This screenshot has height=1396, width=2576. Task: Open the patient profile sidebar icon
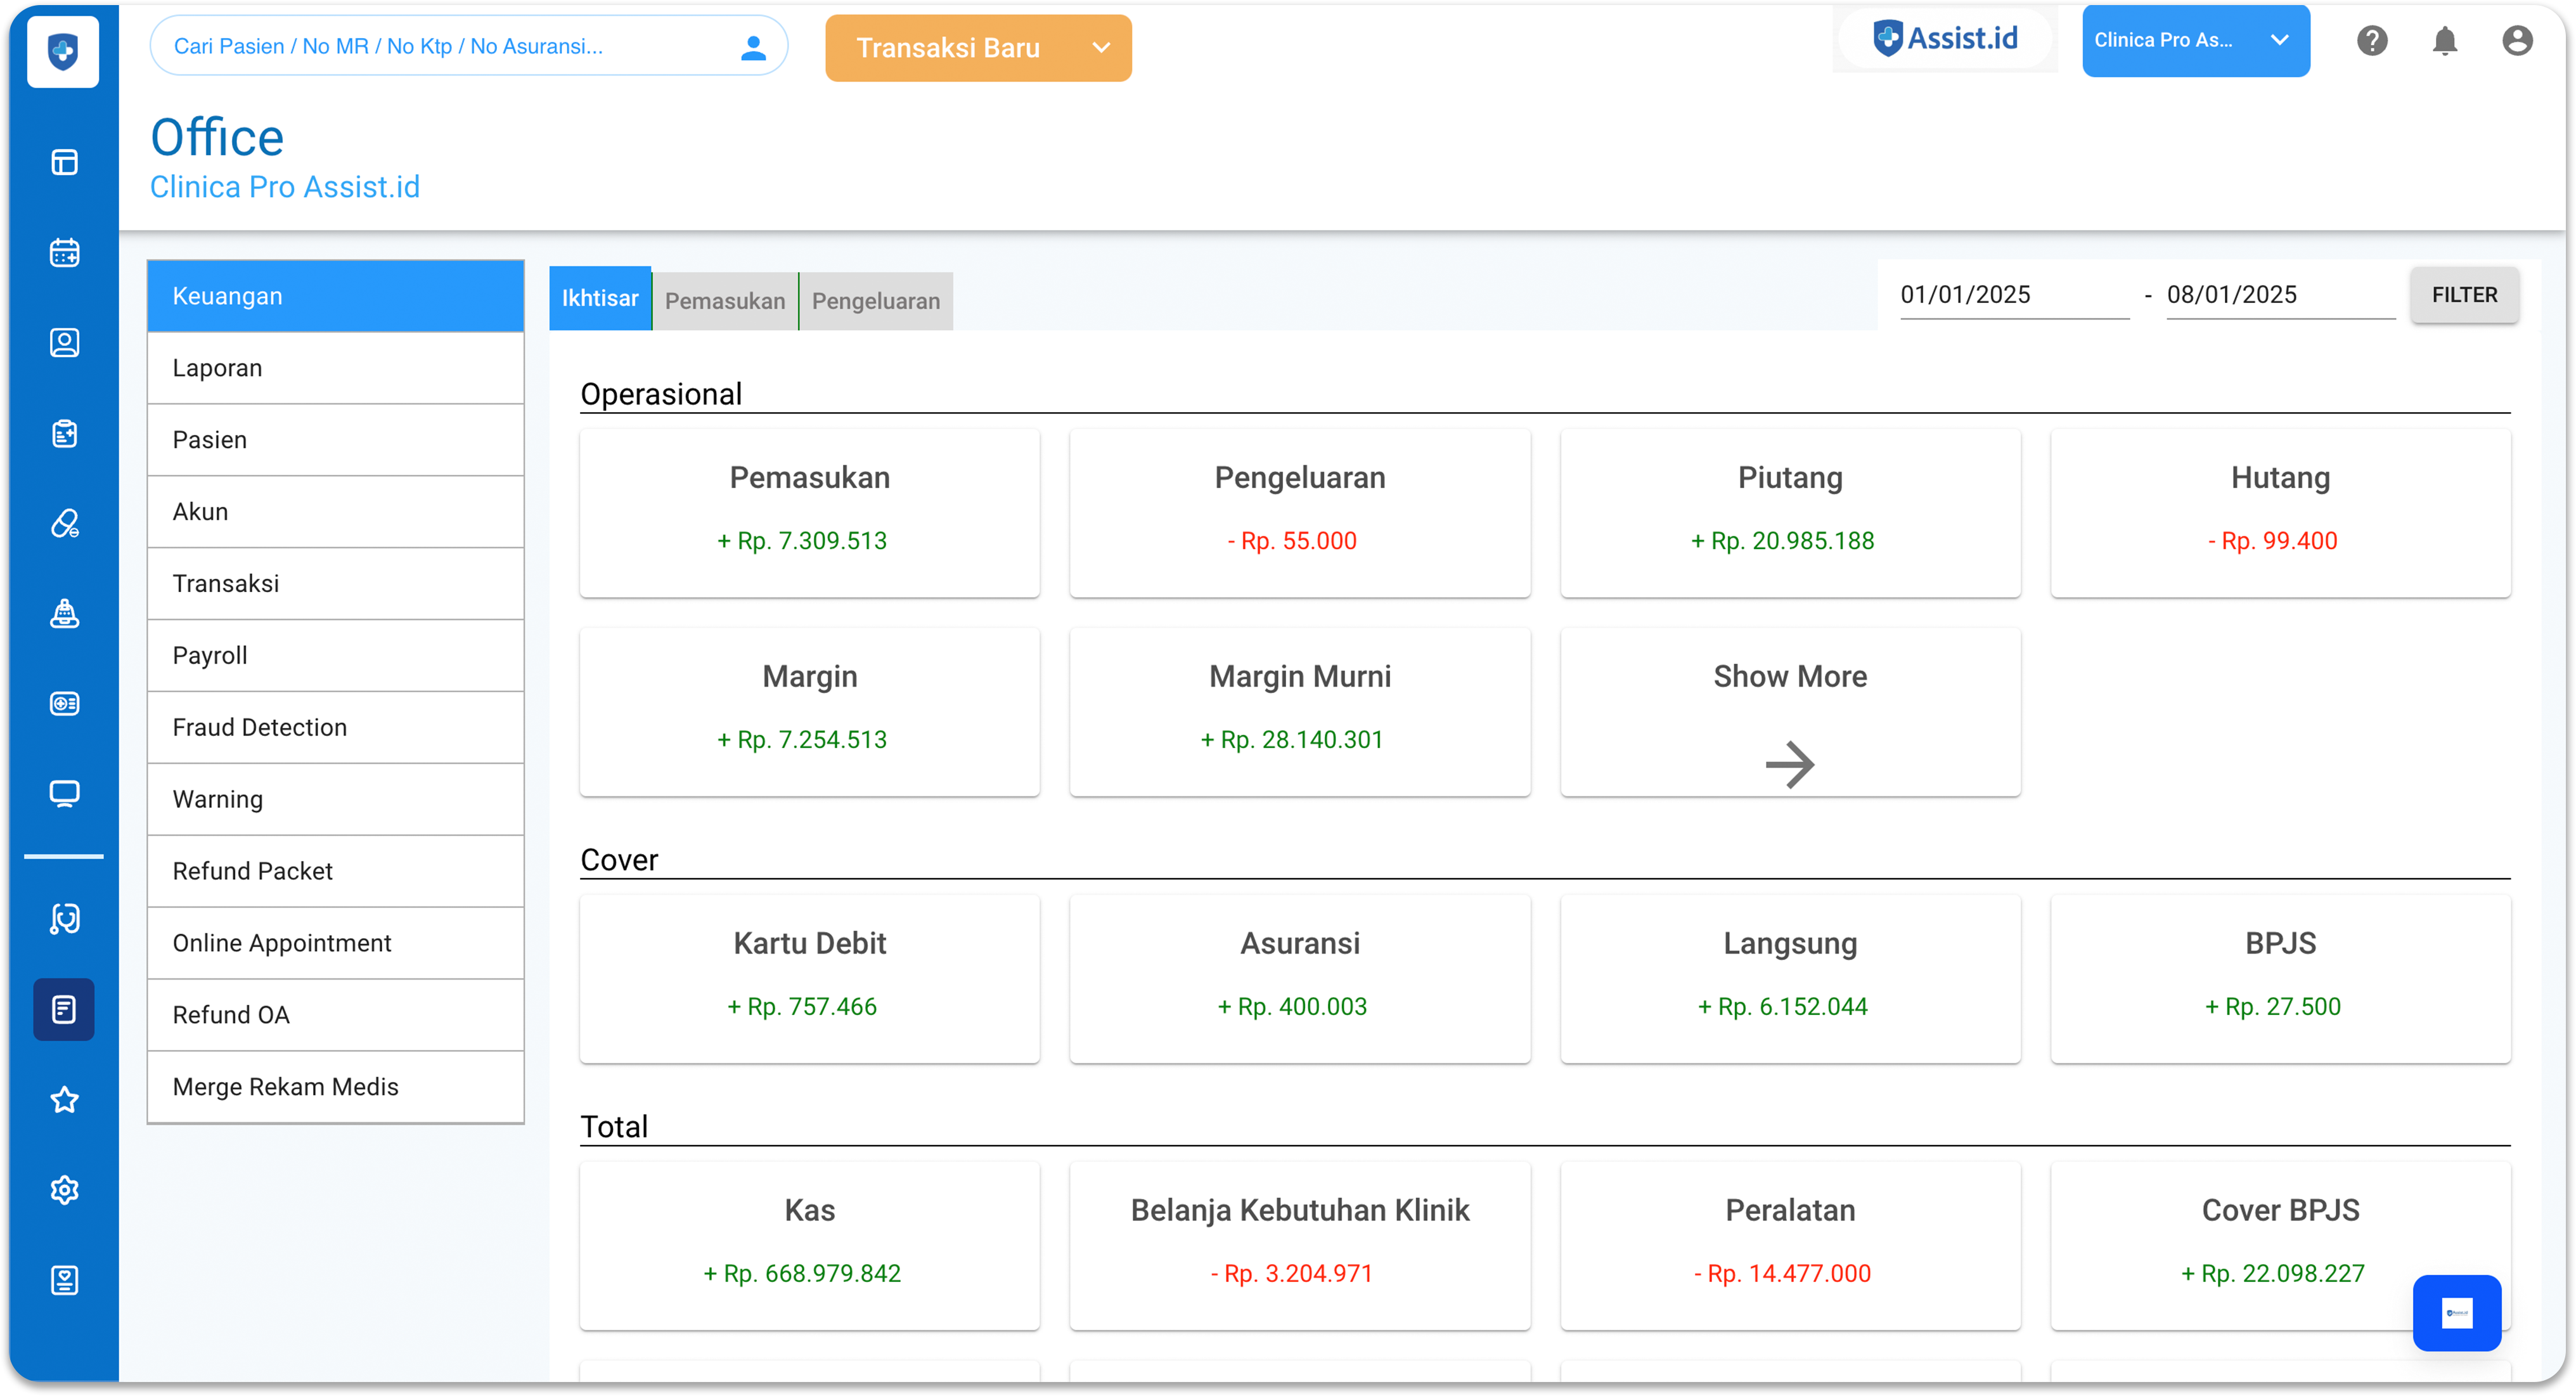64,343
